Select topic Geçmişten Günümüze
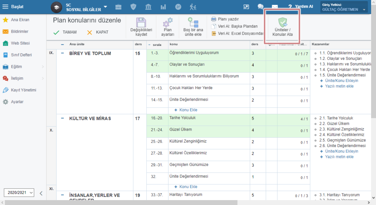This screenshot has width=376, height=205. (189, 165)
